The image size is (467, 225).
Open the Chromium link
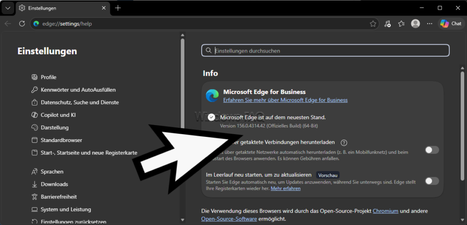click(x=385, y=211)
